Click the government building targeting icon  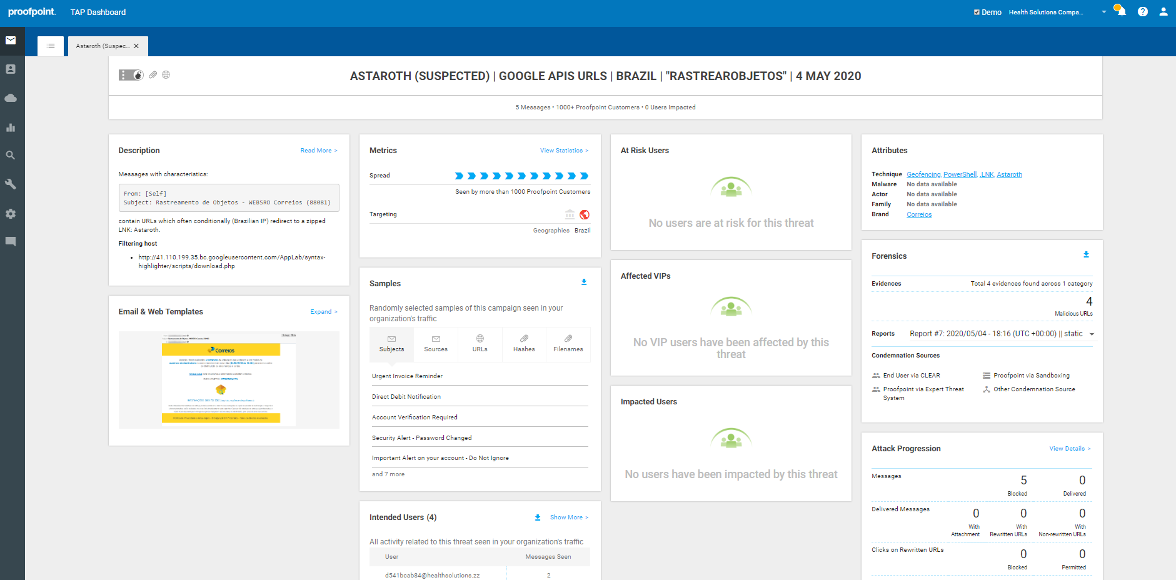570,214
